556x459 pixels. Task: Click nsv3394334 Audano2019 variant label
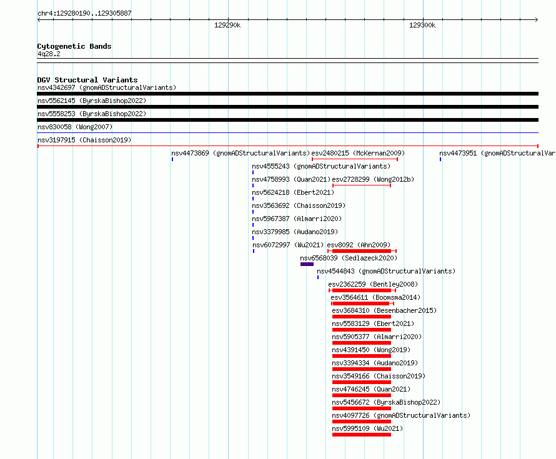(x=375, y=363)
